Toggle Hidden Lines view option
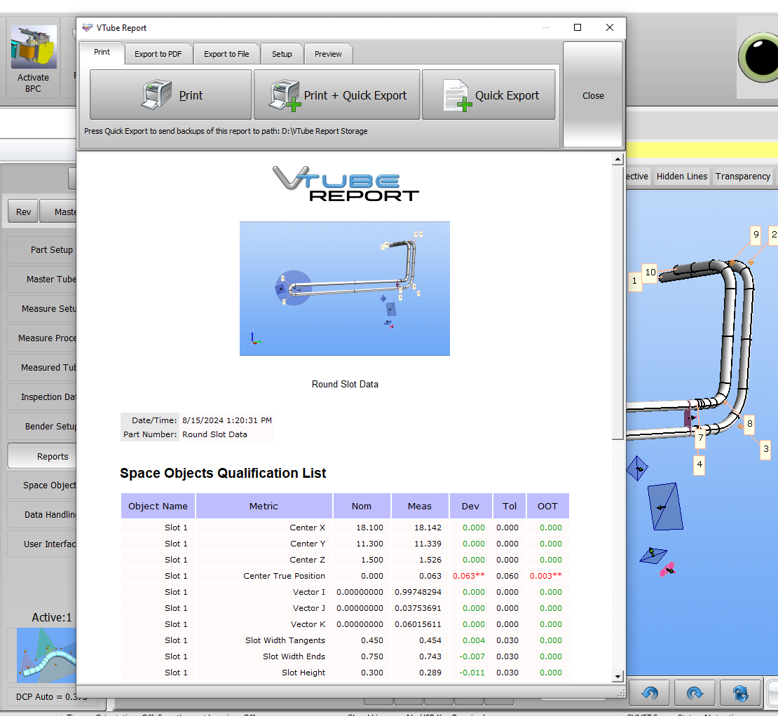This screenshot has width=778, height=716. (x=682, y=177)
